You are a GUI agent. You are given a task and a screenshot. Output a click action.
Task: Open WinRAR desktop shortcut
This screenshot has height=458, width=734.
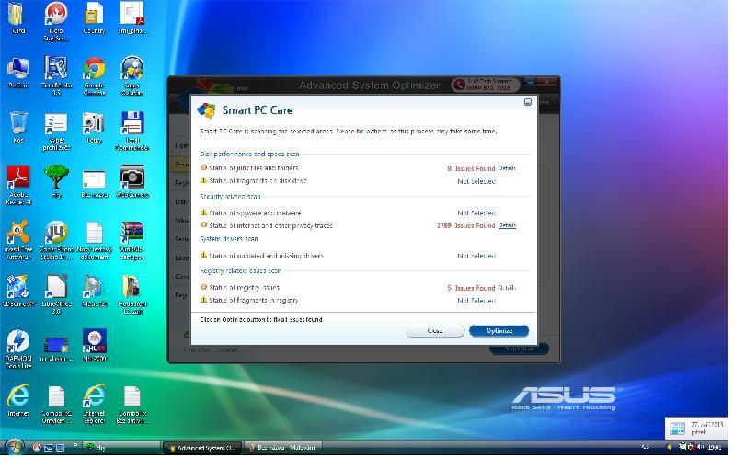[x=132, y=239]
